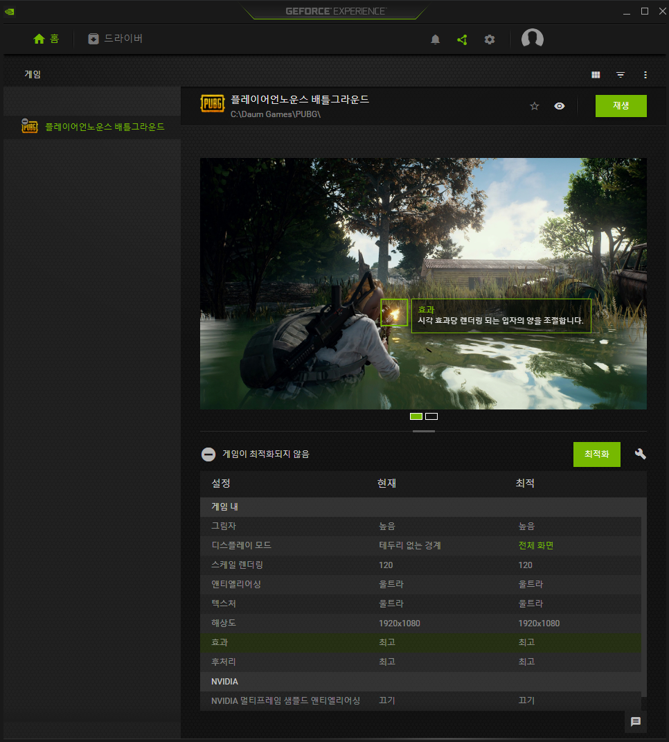Select the 해상도 settings row
669x742 pixels.
pyautogui.click(x=420, y=624)
